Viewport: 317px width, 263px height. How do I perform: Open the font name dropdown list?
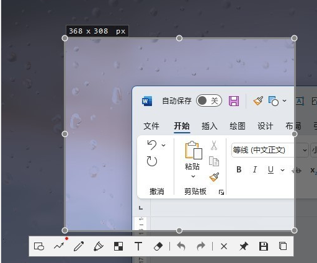pyautogui.click(x=305, y=150)
